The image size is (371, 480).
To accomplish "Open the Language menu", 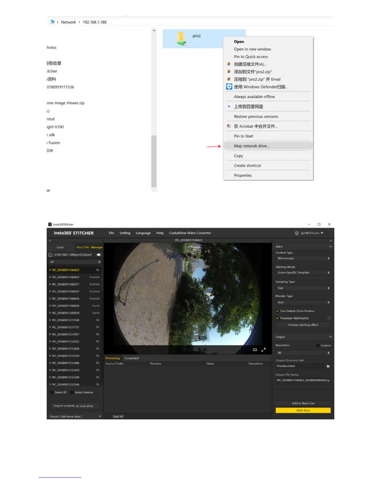I will click(x=143, y=233).
